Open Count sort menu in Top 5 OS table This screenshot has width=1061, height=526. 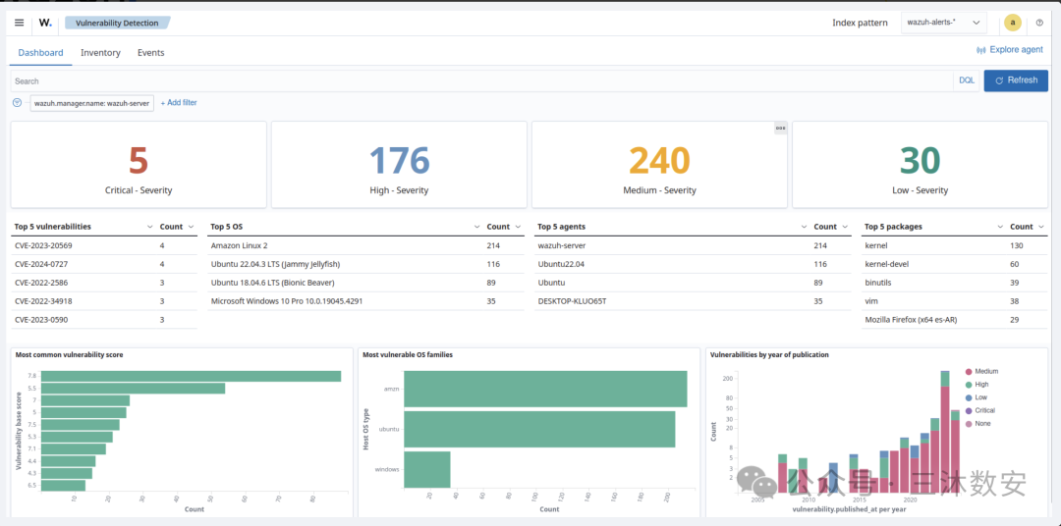point(519,227)
